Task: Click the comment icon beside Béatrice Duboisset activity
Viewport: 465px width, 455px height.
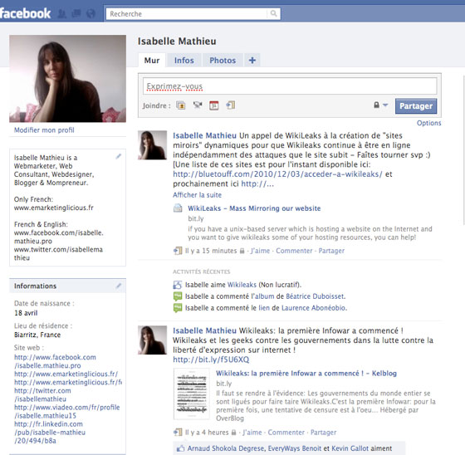Action: 178,296
